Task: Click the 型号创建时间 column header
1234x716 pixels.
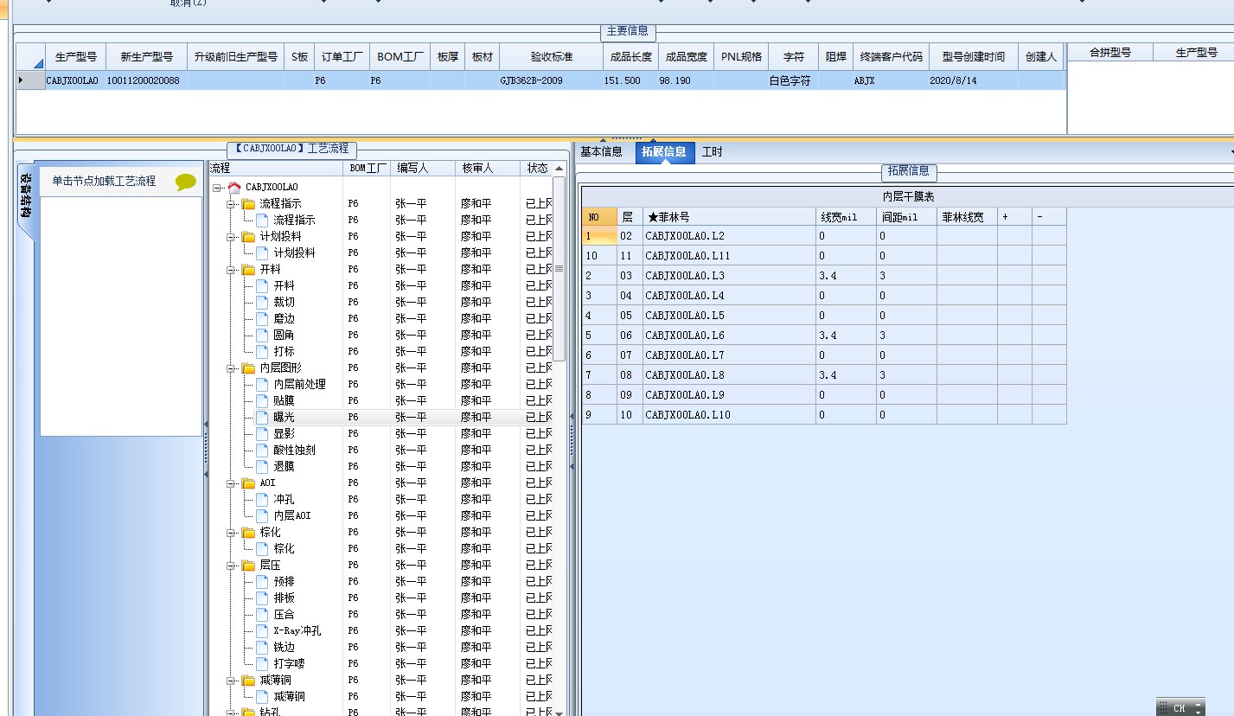Action: [x=974, y=56]
